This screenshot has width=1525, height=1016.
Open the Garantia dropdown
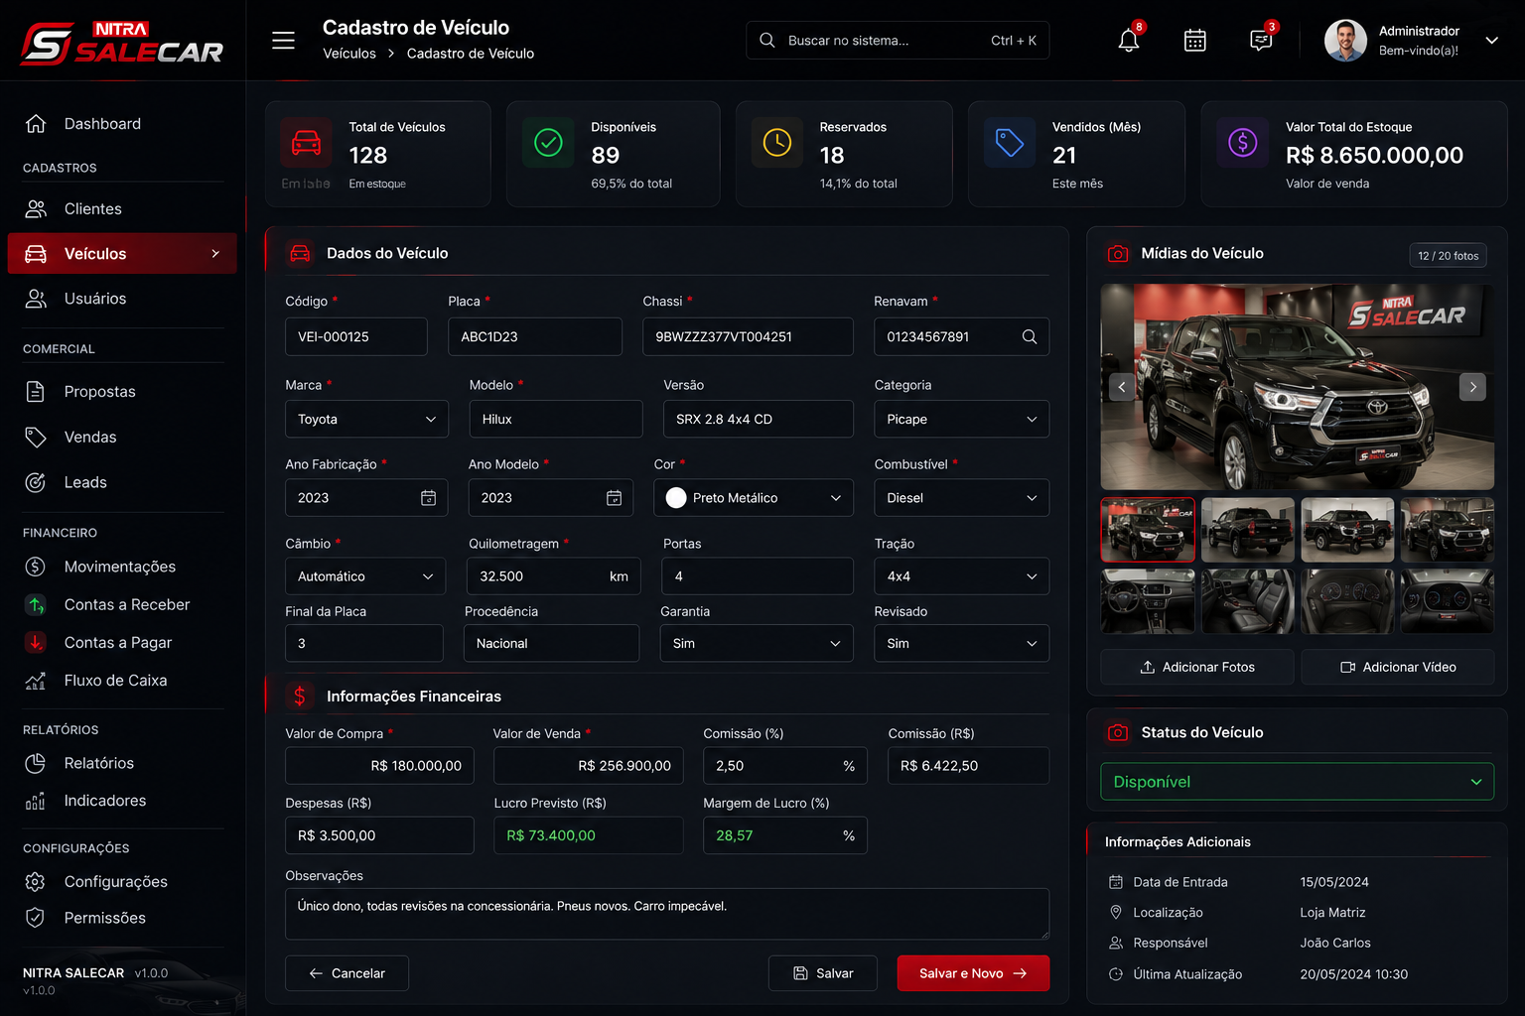point(757,643)
